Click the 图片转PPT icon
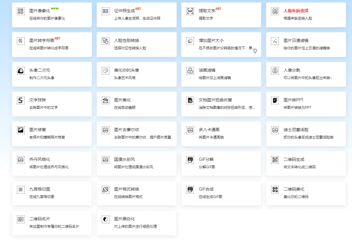 (x=275, y=100)
